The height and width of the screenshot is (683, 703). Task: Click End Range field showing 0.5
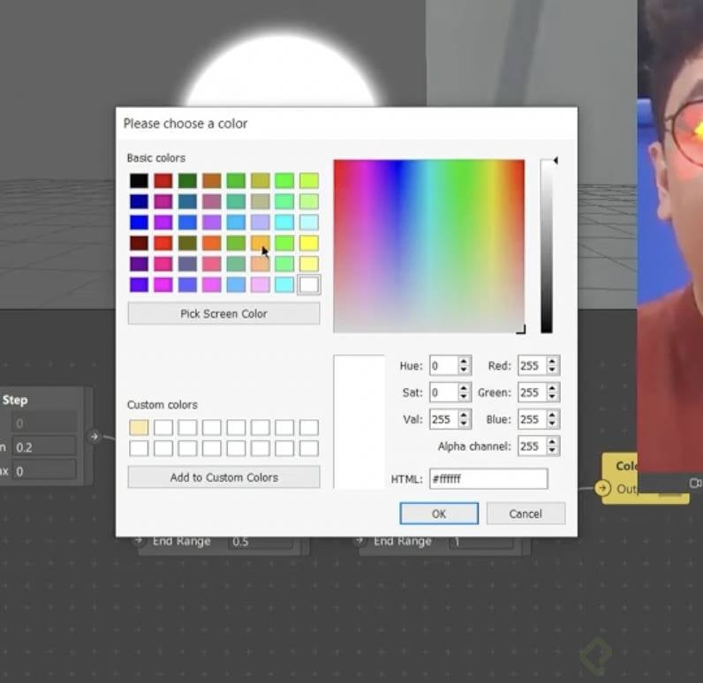(262, 542)
